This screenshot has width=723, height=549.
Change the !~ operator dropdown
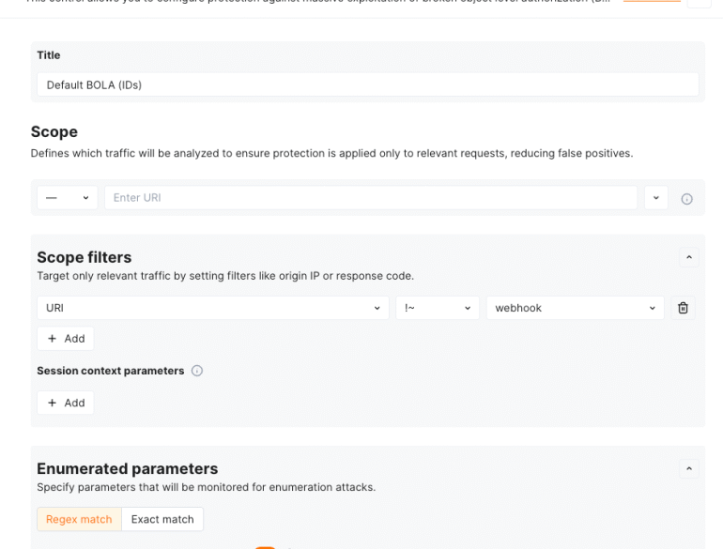pyautogui.click(x=437, y=308)
